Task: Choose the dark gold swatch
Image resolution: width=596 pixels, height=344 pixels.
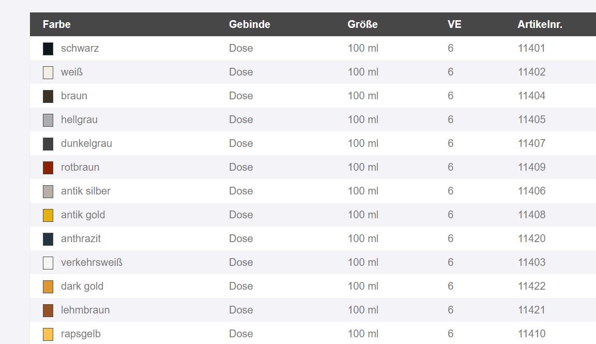Action: click(x=48, y=287)
